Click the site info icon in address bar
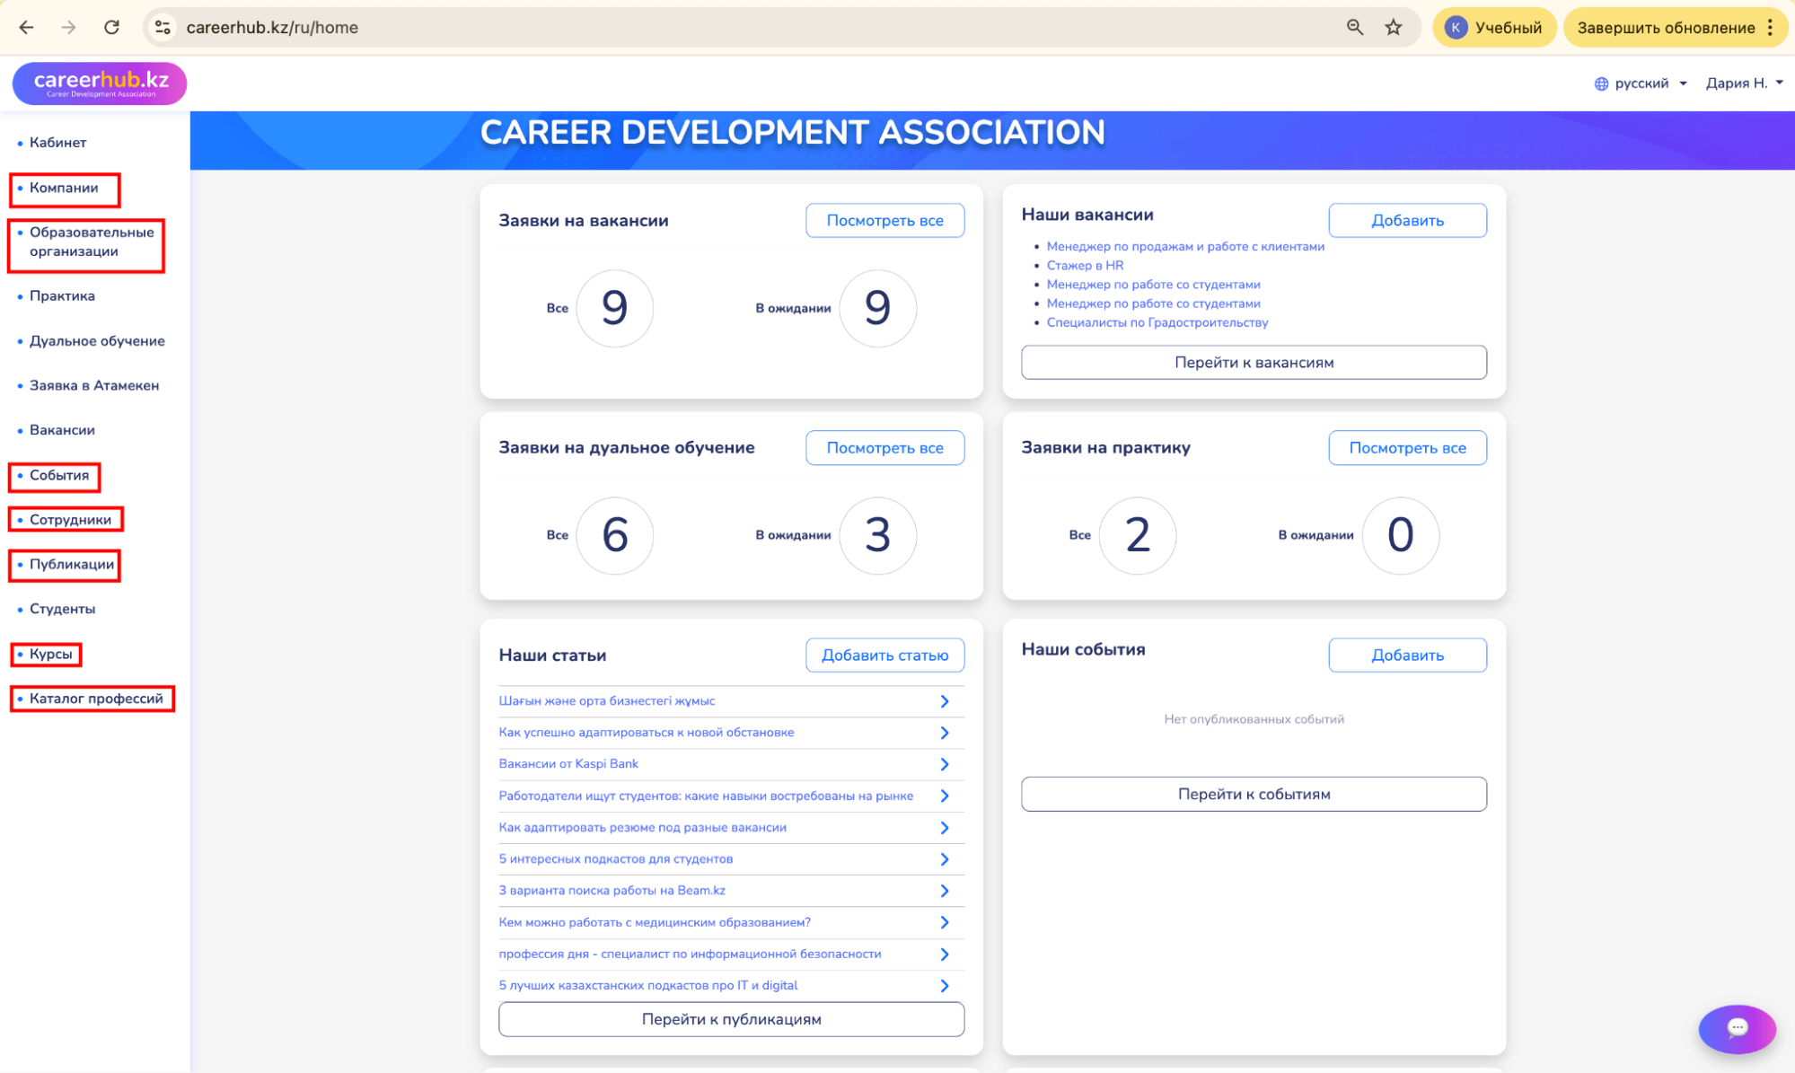This screenshot has height=1073, width=1795. (163, 27)
